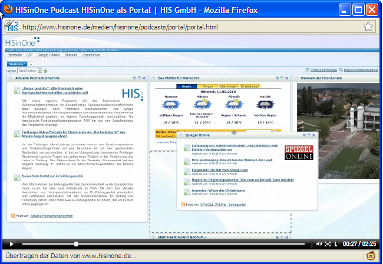Click the 'Registerkartenverwaltung' link
Image resolution: width=383 pixels, height=264 pixels.
point(361,70)
